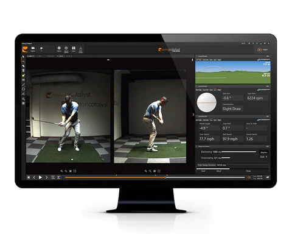Select the circle drawing tool in left sidebar
Viewport: 292px width, 234px height.
[24, 89]
